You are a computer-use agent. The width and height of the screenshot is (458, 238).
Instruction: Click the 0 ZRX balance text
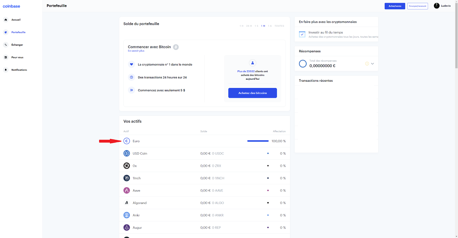[216, 166]
